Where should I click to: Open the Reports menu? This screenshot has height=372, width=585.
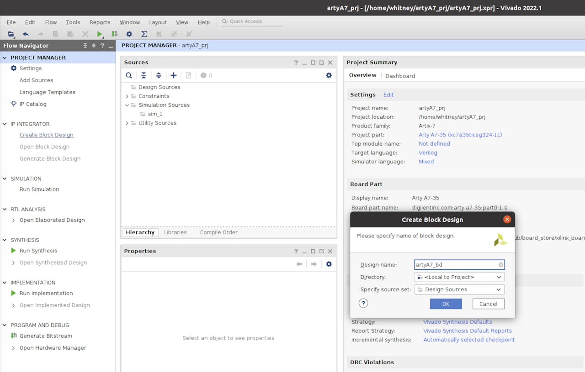coord(100,22)
